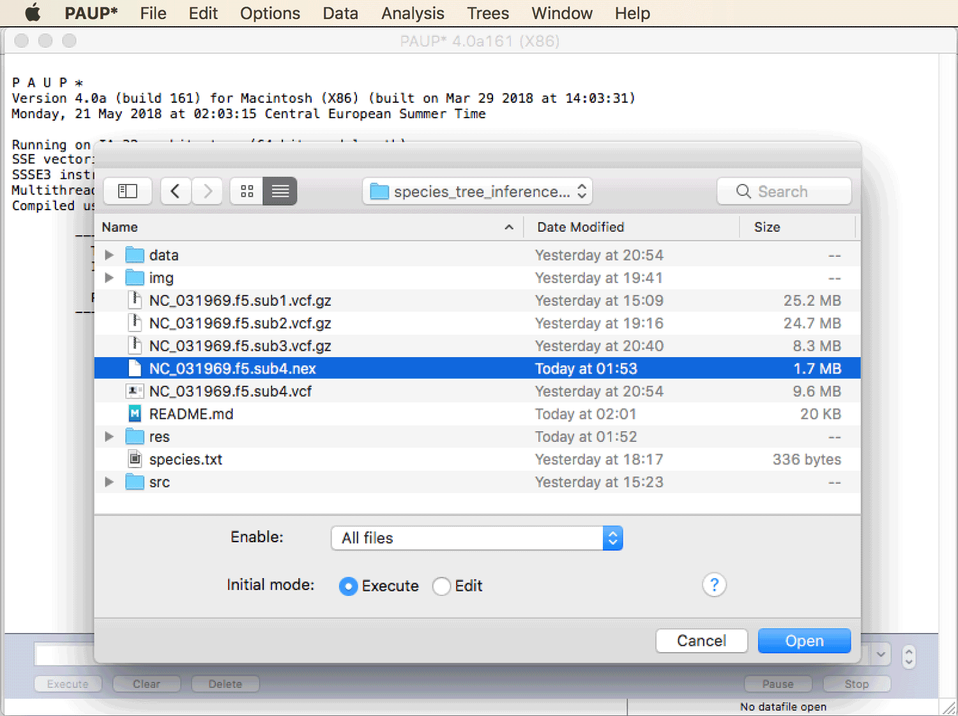
Task: Go back with the left chevron button
Action: click(176, 191)
